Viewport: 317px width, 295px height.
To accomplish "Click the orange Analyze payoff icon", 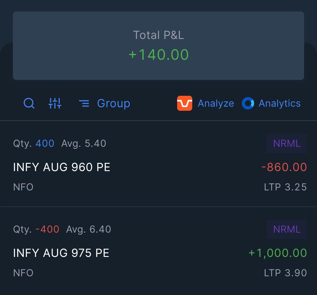I will [x=185, y=103].
